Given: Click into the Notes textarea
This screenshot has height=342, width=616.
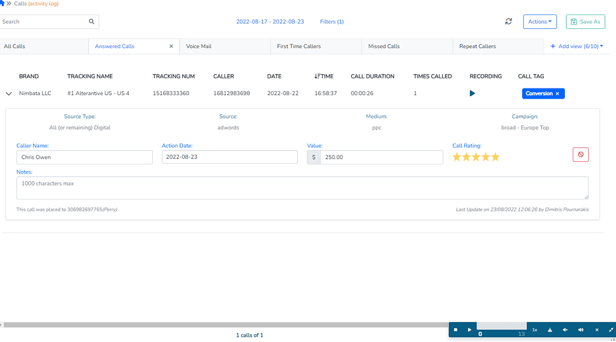Looking at the screenshot, I should click(x=303, y=187).
